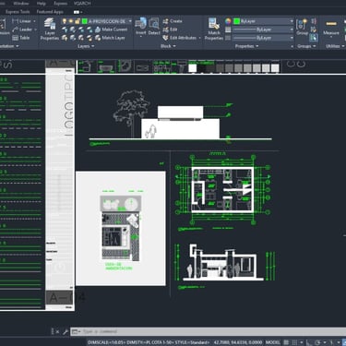
Task: Switch to the Featured Apps ribbon tab
Action: click(x=50, y=12)
